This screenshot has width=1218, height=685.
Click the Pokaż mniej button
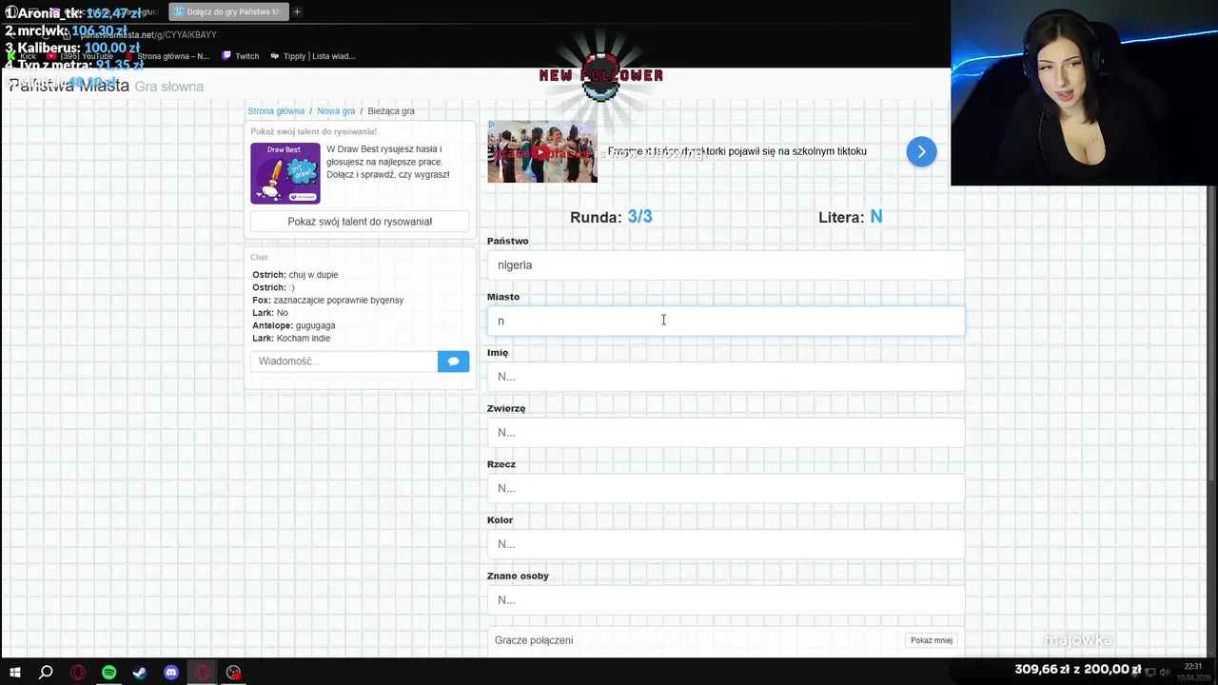(932, 640)
